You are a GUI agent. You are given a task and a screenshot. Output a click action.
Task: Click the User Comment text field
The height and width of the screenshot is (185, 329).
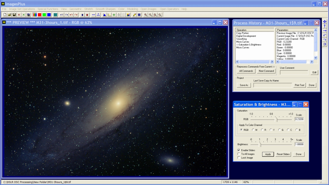tap(294, 72)
